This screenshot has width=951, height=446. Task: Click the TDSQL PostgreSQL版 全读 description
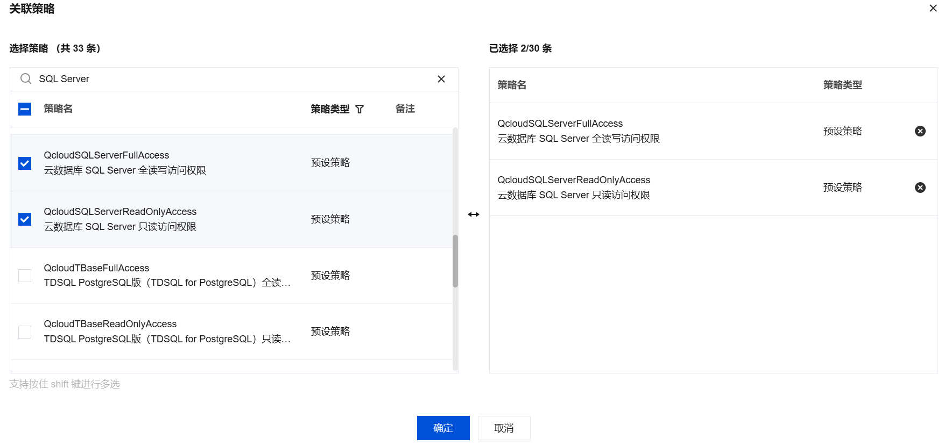click(x=167, y=283)
